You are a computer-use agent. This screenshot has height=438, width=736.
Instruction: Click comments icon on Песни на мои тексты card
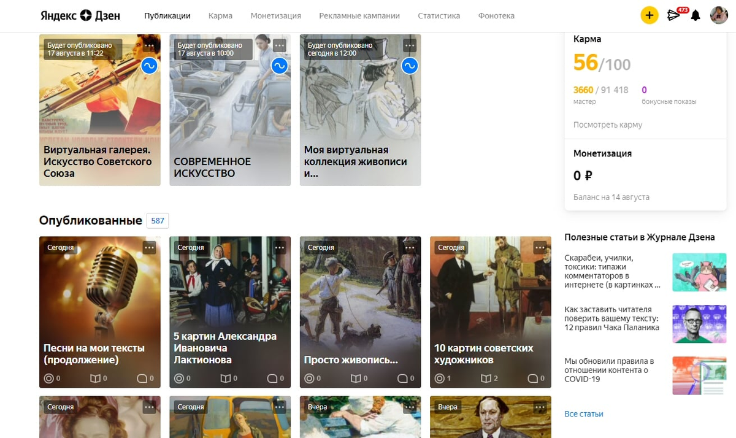[x=142, y=378]
